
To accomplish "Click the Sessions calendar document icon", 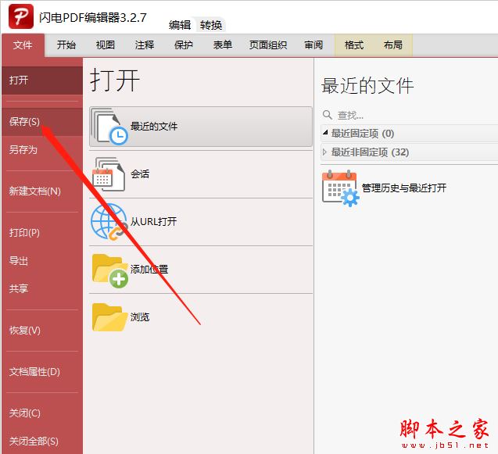I will click(x=109, y=174).
